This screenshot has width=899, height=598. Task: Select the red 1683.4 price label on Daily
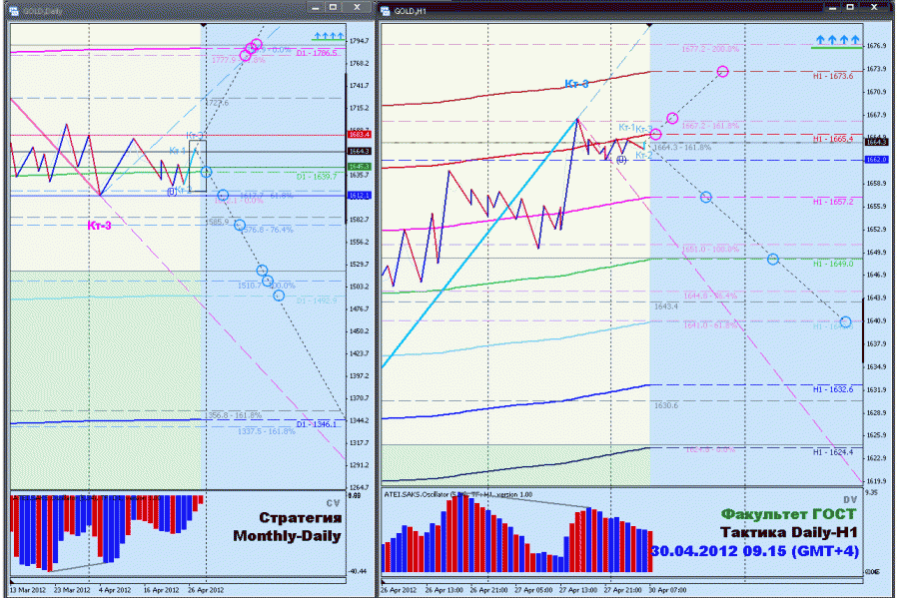360,134
